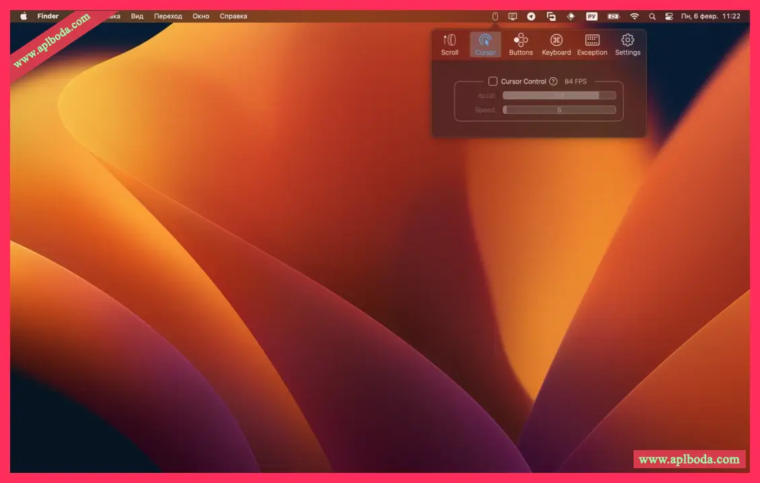Click the Cursor Control help question mark
The height and width of the screenshot is (483, 760).
coord(553,81)
